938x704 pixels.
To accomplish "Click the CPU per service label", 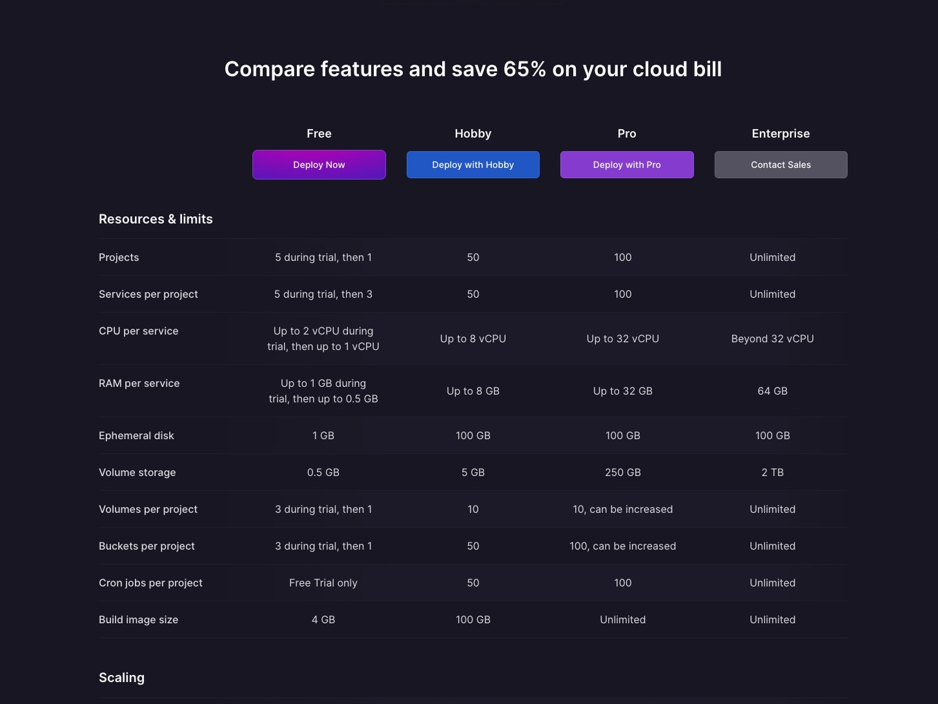I will (139, 331).
